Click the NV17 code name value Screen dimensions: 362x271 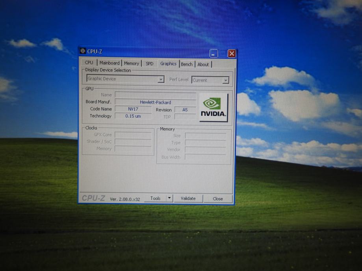click(x=133, y=109)
